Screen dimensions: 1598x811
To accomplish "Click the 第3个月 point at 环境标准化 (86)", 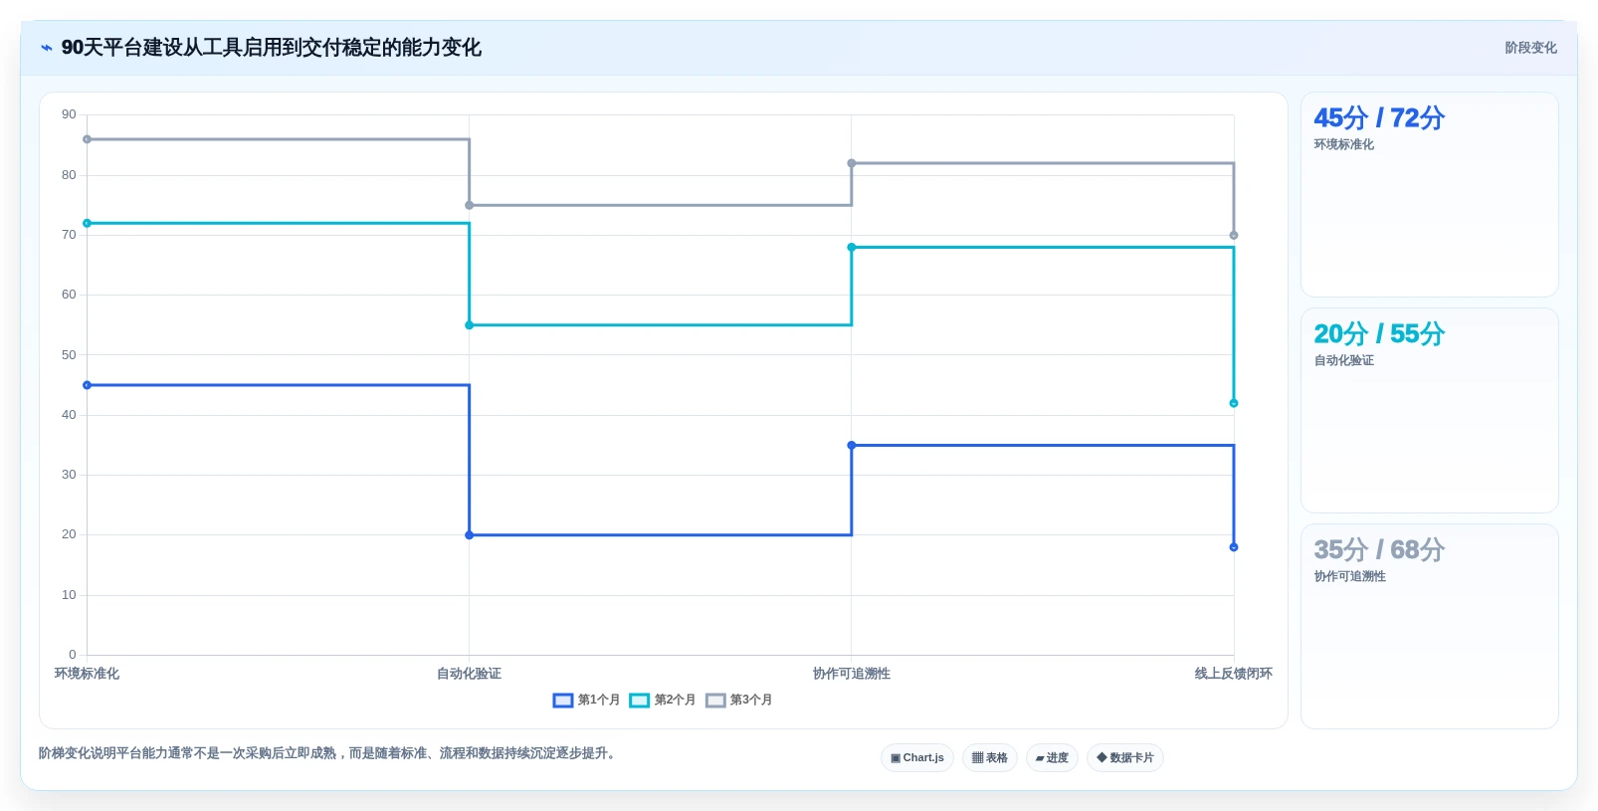I will 88,139.
